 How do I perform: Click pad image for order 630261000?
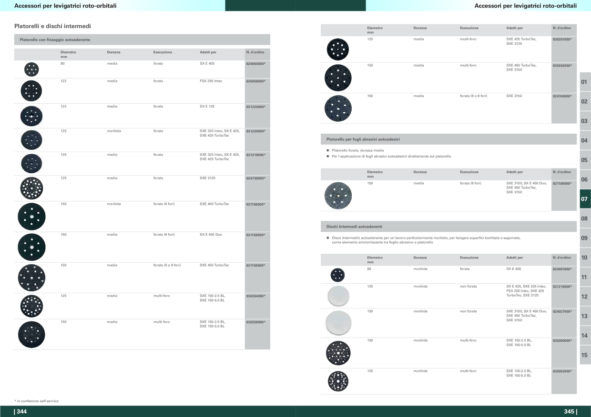(338, 50)
